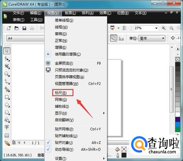Open 排列(A) menu
183x161 pixels.
[x=88, y=13]
